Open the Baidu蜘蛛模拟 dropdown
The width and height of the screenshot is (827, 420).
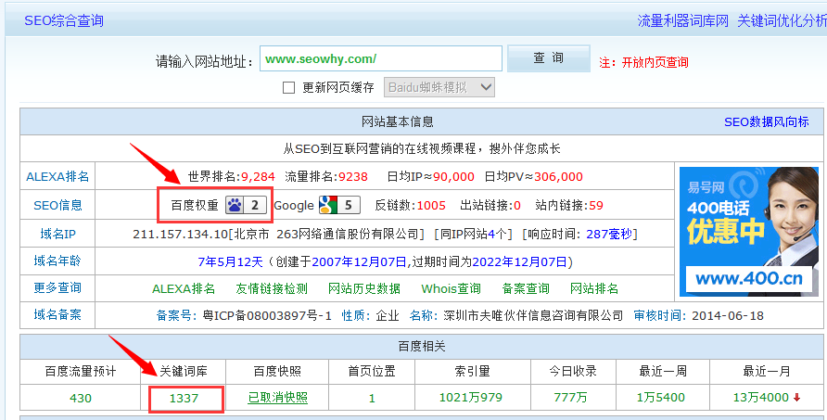(439, 87)
